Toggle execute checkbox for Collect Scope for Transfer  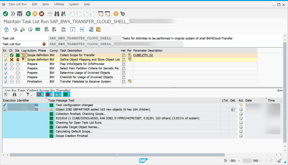pyautogui.click(x=6, y=55)
